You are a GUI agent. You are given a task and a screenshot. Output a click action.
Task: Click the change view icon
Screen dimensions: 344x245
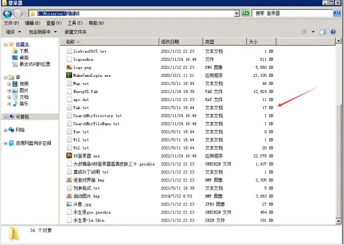point(304,32)
